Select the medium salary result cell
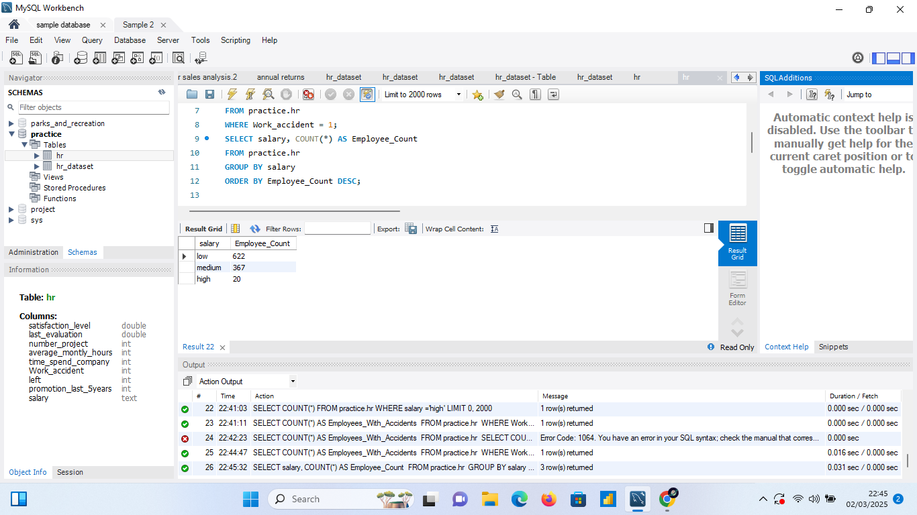The width and height of the screenshot is (917, 515). tap(211, 268)
